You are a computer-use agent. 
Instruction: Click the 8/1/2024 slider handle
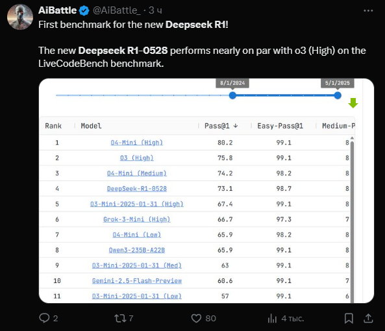[x=232, y=95]
